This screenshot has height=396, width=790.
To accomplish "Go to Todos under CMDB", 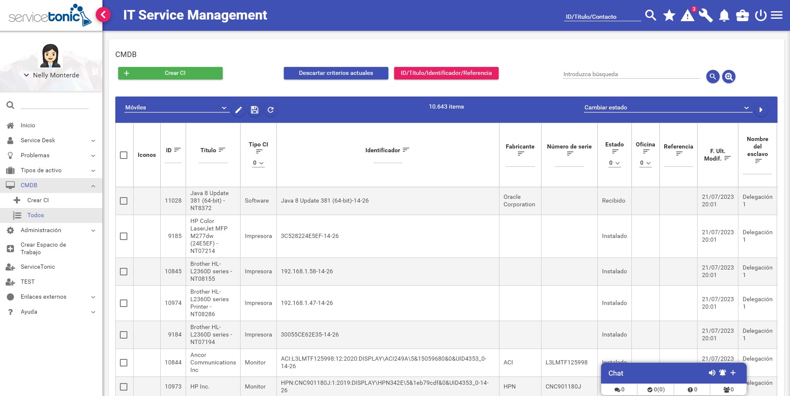I will [x=36, y=215].
